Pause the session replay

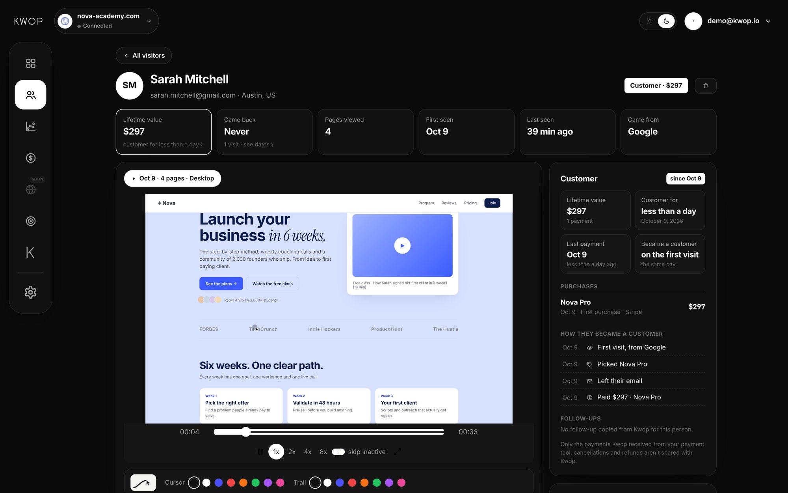(x=260, y=452)
